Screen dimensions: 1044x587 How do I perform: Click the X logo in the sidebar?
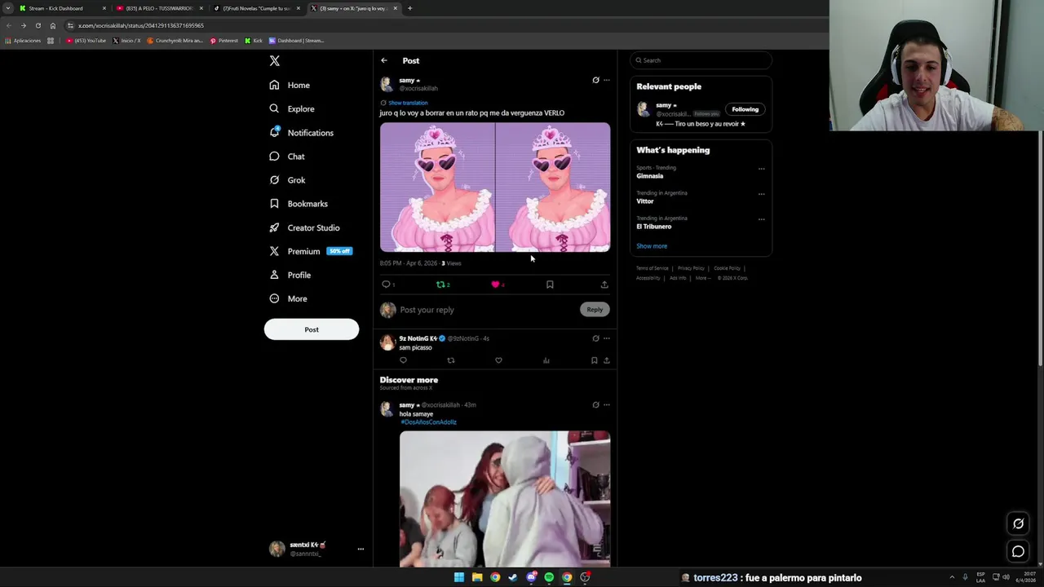pyautogui.click(x=275, y=61)
